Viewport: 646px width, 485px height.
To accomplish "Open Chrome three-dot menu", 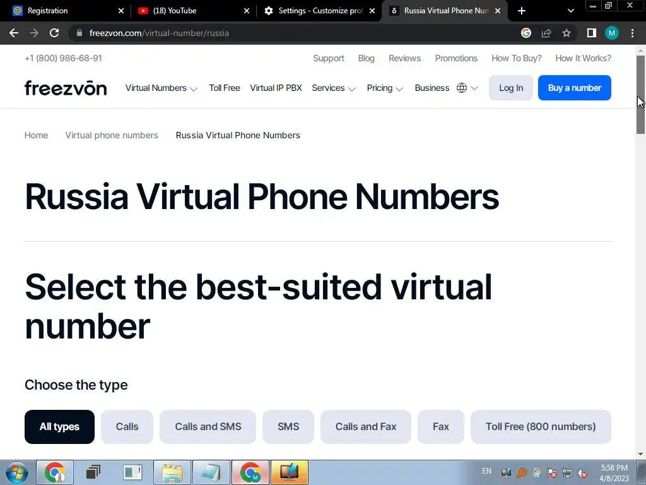I will click(632, 33).
